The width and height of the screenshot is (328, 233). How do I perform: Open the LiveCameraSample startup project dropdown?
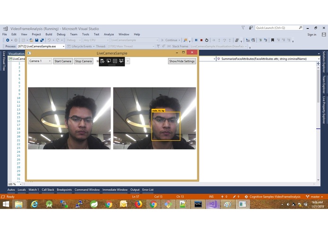click(x=135, y=40)
